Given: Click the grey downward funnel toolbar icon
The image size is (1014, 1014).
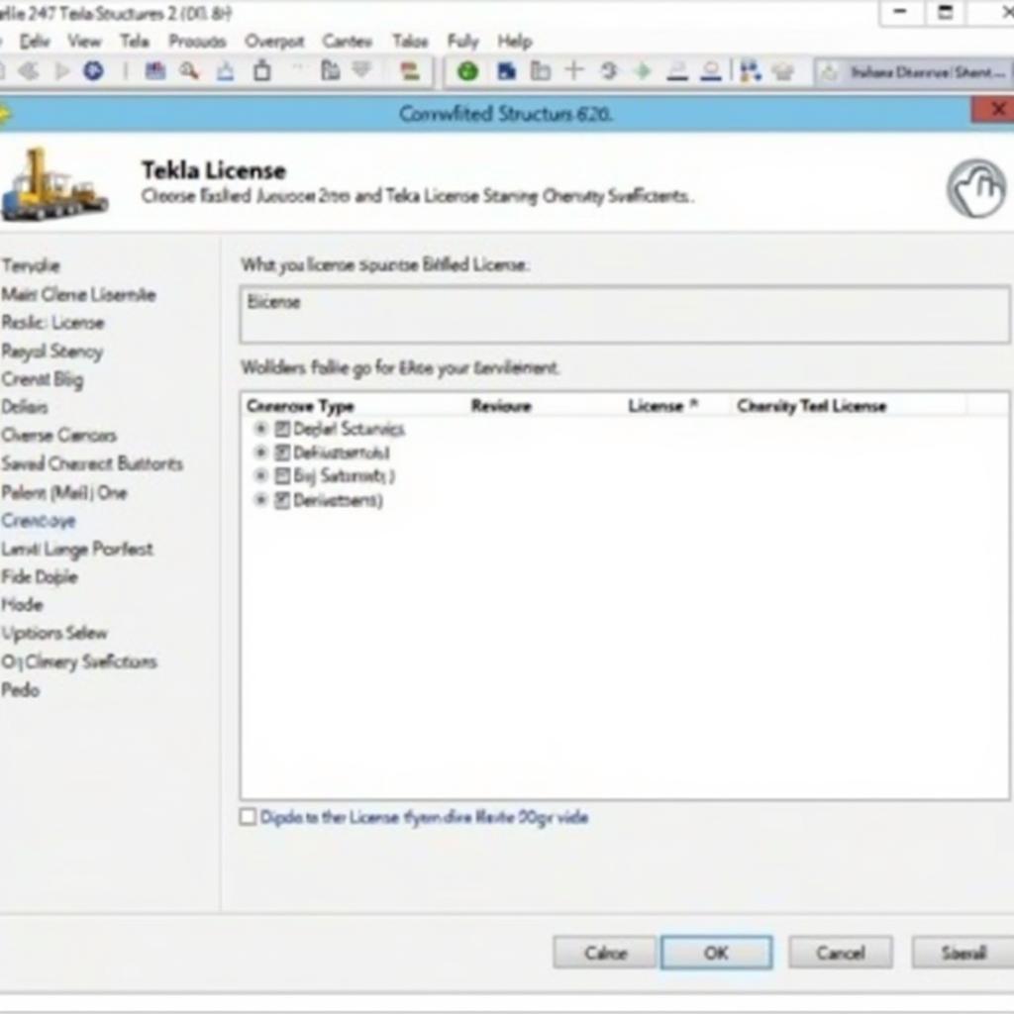Looking at the screenshot, I should point(361,70).
